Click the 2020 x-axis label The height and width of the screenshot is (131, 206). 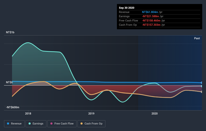coord(155,113)
